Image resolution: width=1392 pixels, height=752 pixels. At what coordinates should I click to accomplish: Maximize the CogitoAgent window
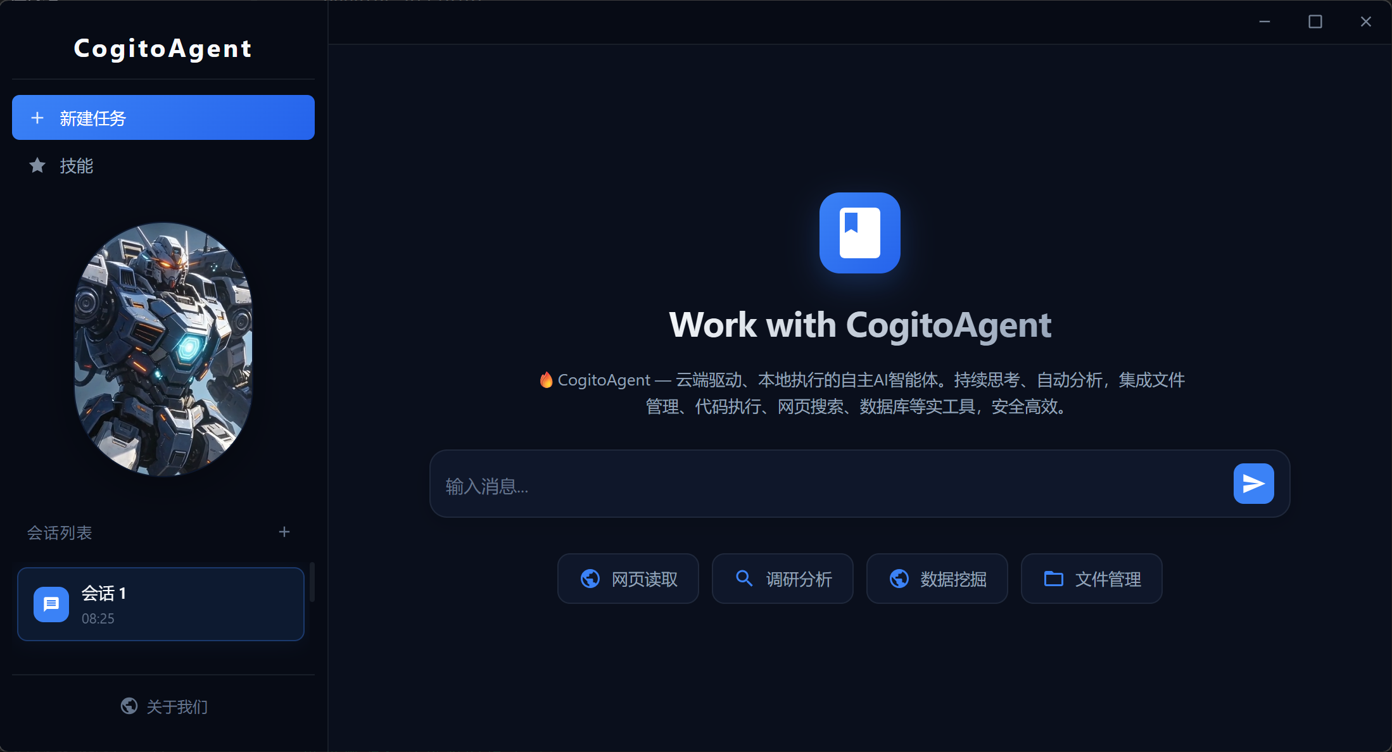tap(1315, 22)
